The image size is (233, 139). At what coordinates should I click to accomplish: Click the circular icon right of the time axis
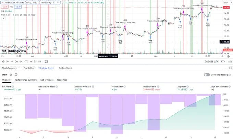click(x=229, y=56)
